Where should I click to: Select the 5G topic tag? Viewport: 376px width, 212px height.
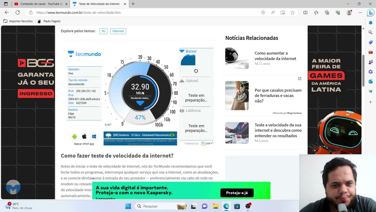103,31
